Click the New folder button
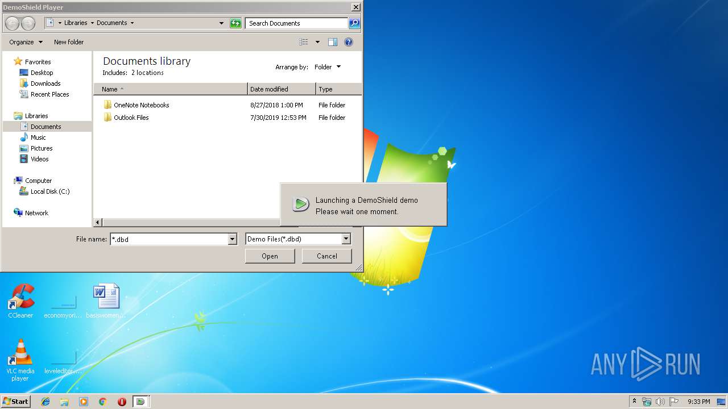The image size is (728, 409). point(69,42)
